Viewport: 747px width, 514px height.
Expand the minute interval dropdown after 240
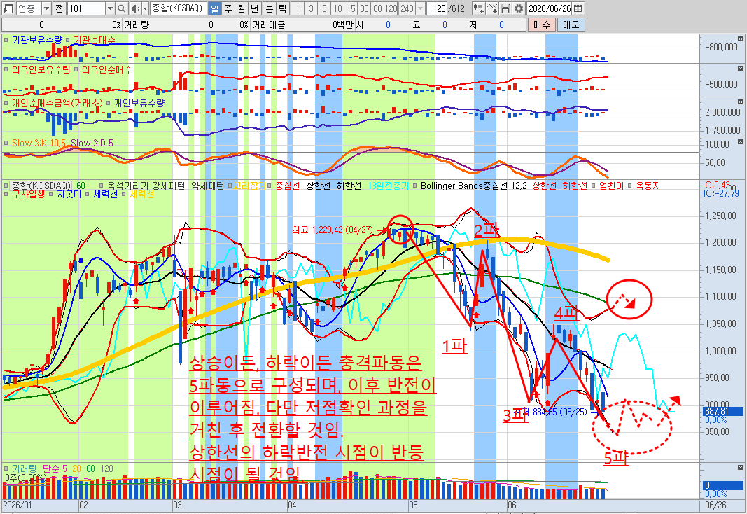click(420, 8)
